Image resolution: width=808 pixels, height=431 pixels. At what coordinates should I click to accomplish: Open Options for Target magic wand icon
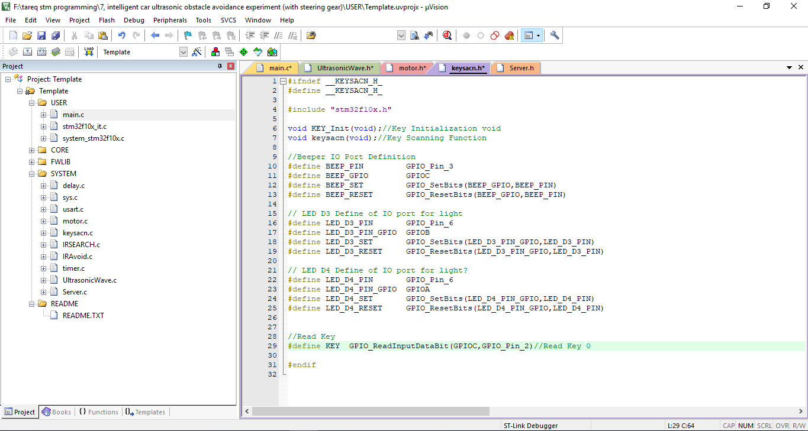point(197,52)
